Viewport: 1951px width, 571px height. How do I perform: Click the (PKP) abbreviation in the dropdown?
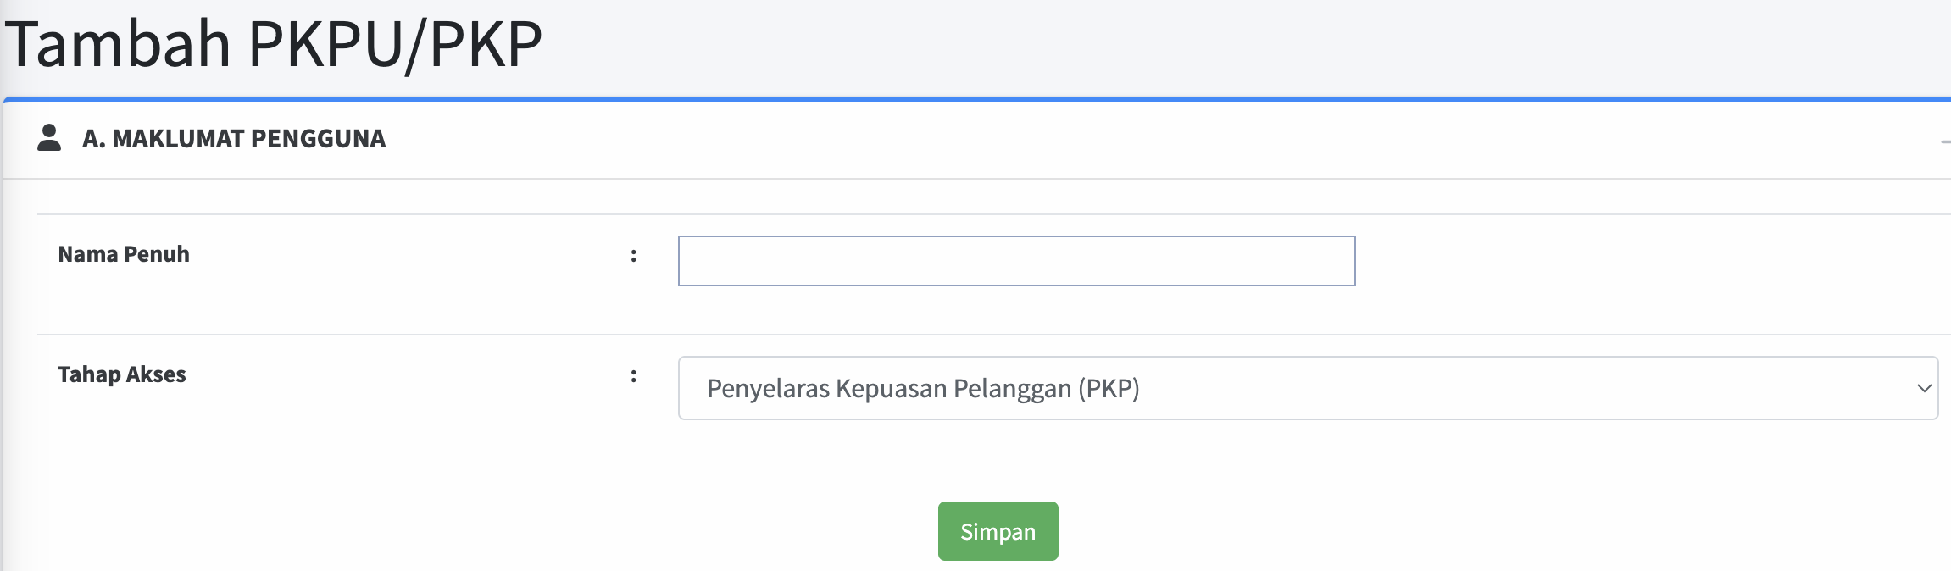click(1109, 388)
